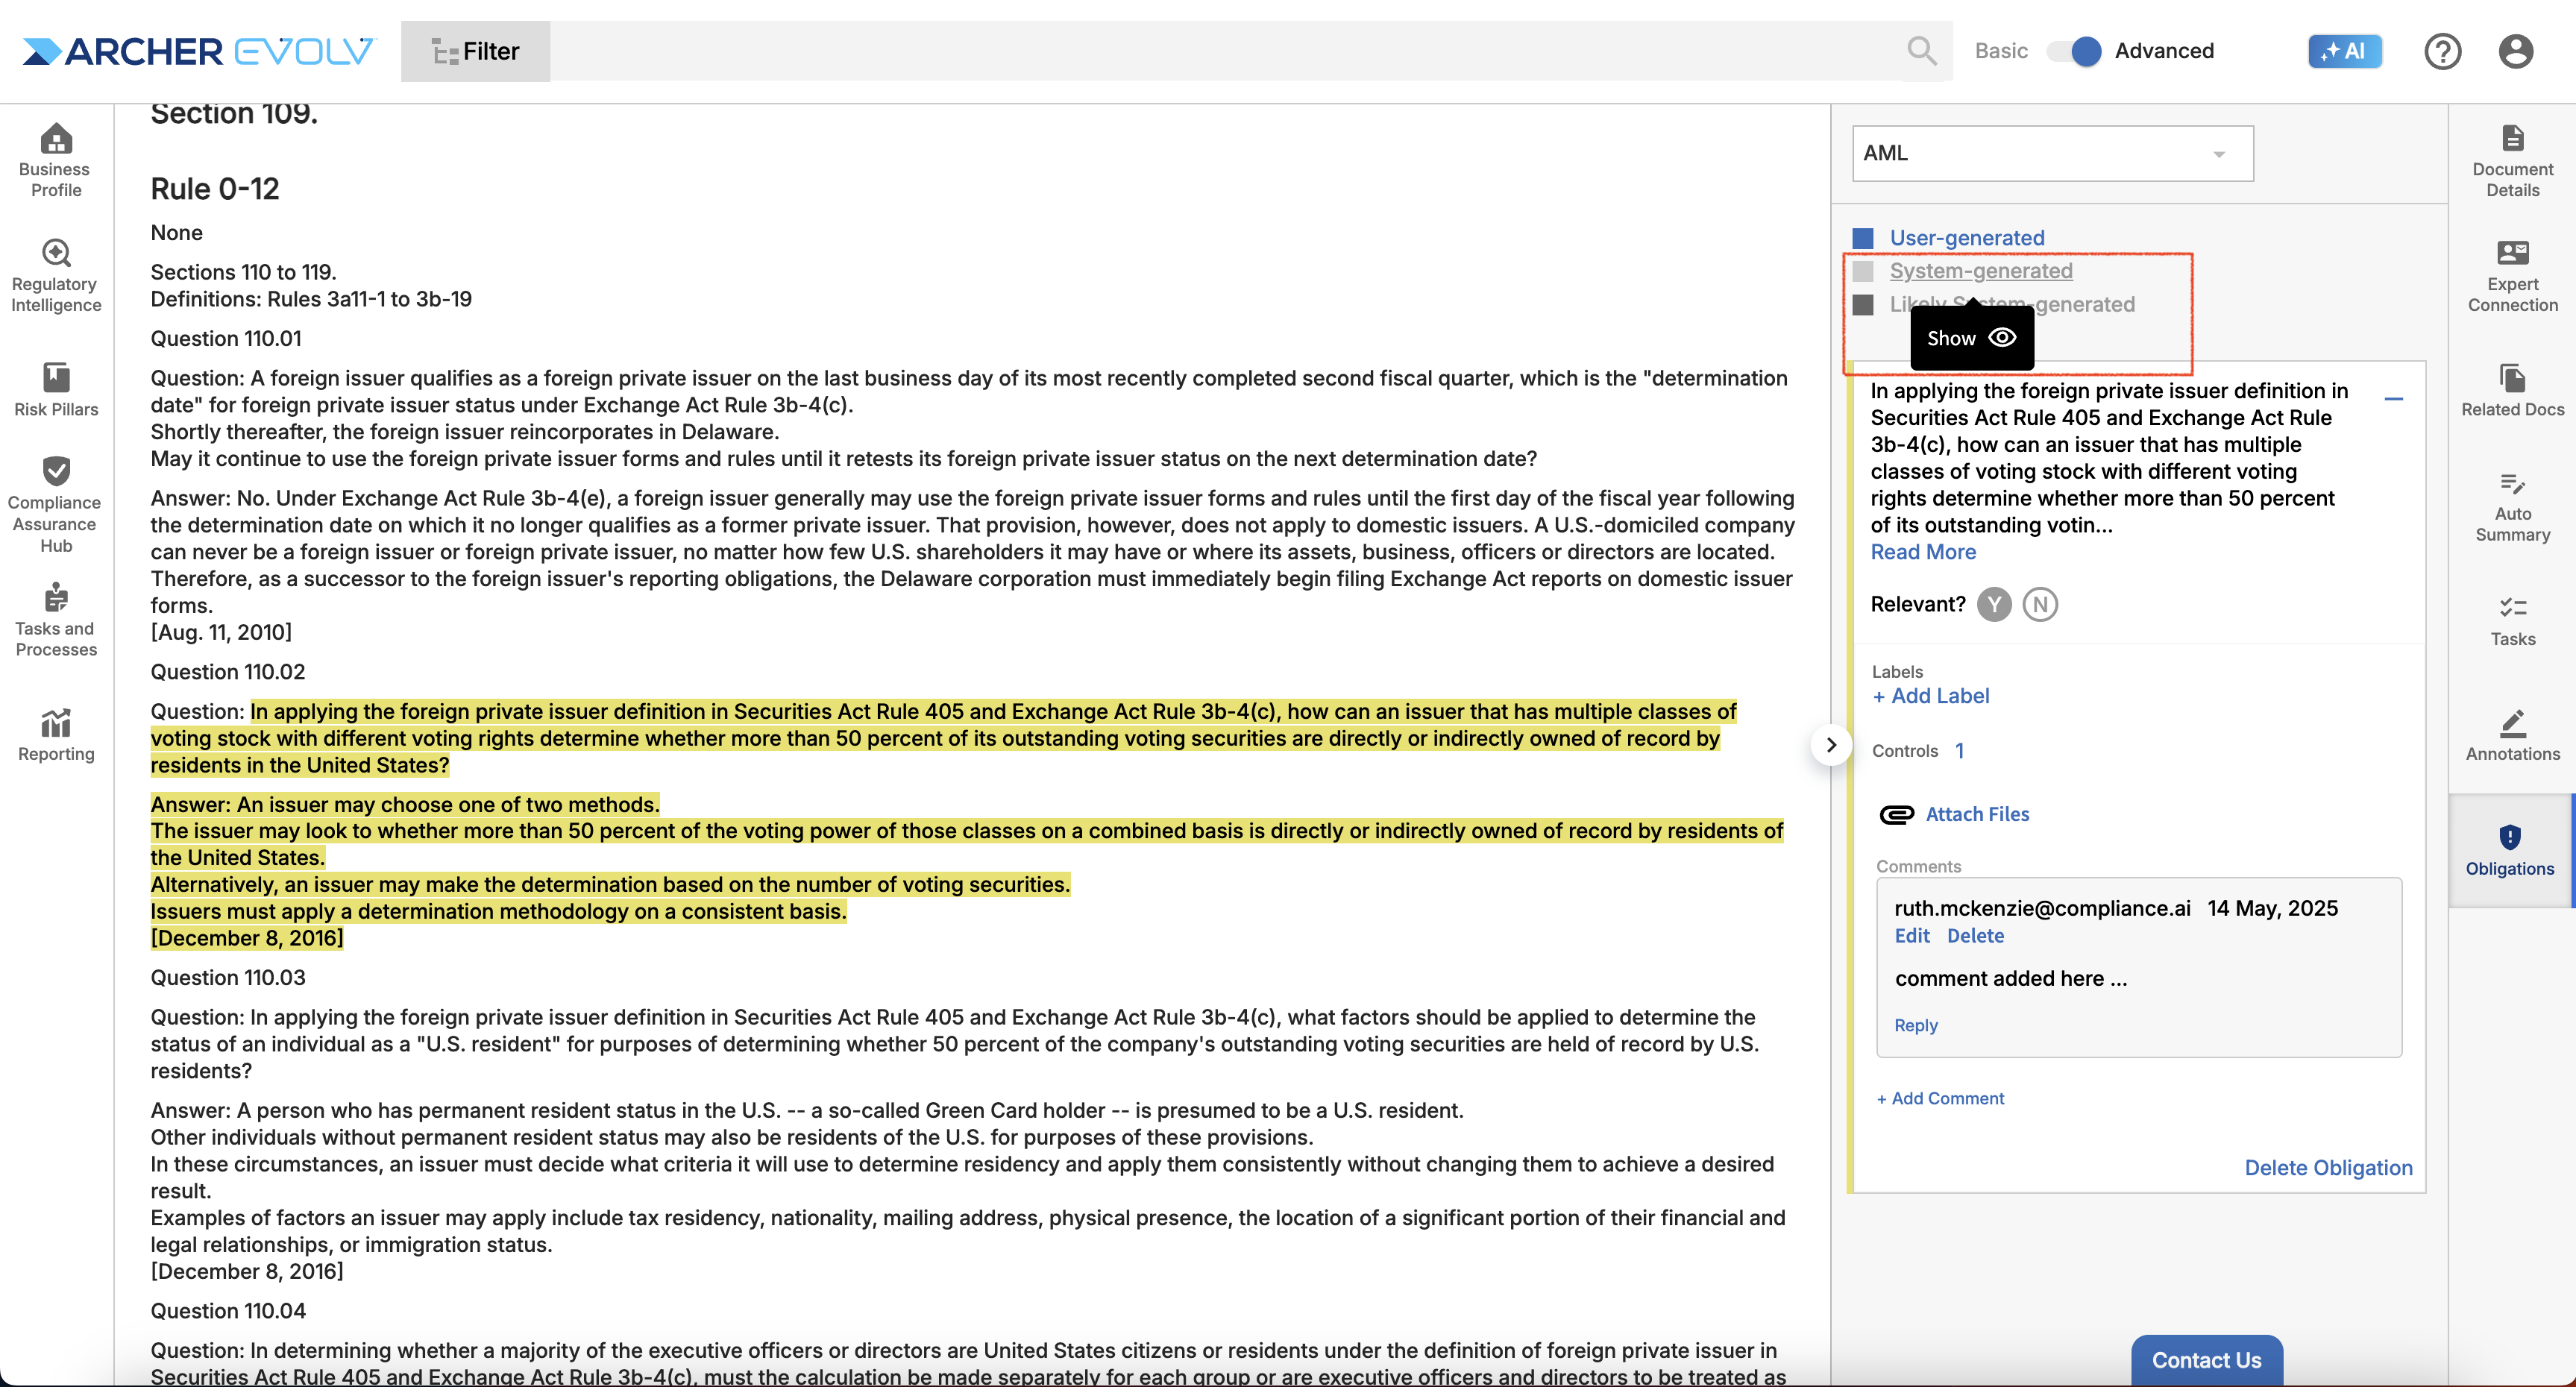Open Business Profile in sidebar

[x=56, y=160]
